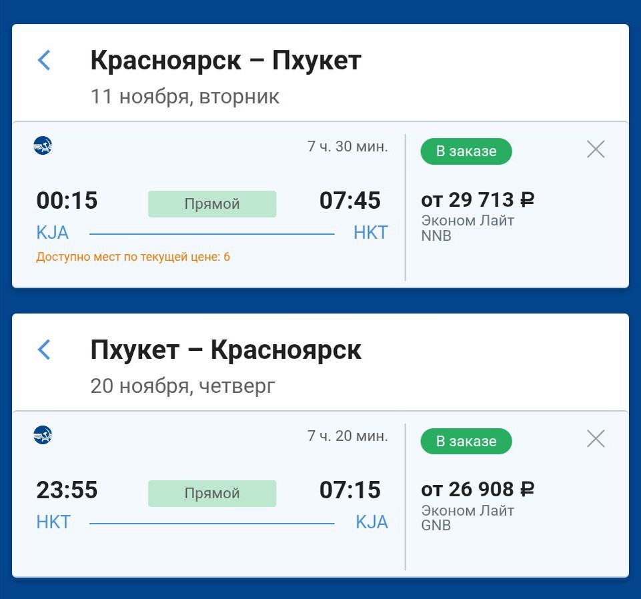Screen dimensions: 641x599
Task: Click airline logo on return flight card
Action: coord(43,436)
